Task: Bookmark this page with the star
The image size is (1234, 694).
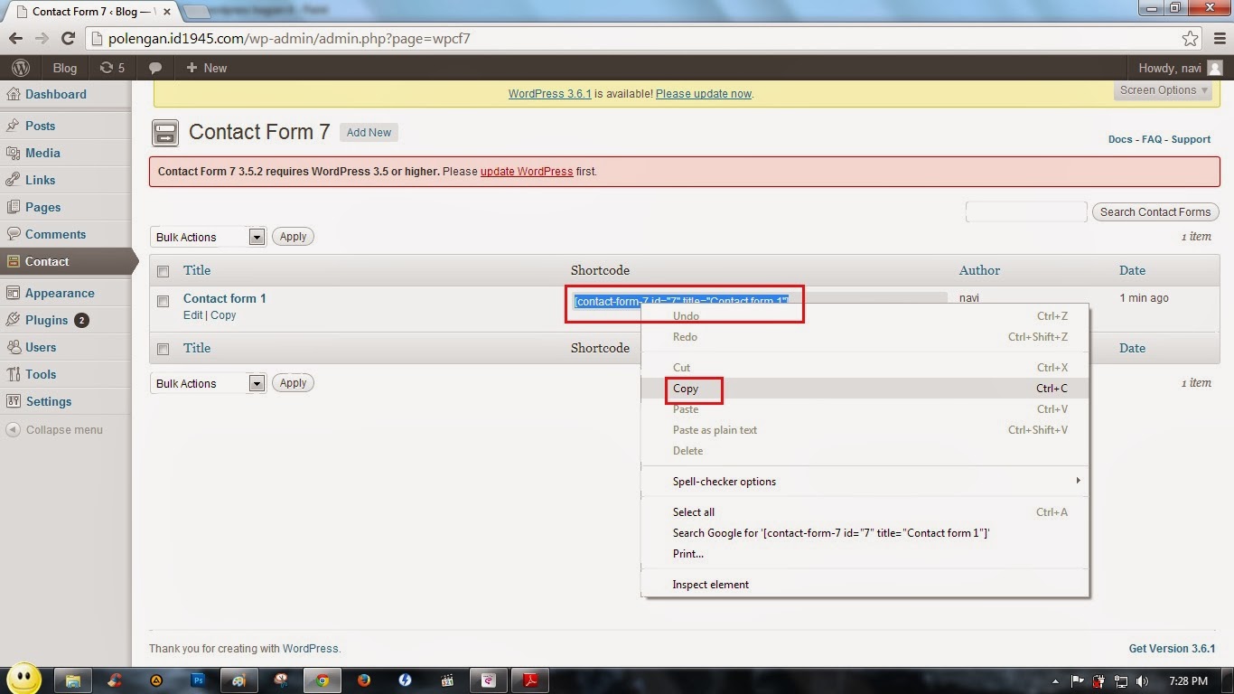Action: coord(1191,39)
